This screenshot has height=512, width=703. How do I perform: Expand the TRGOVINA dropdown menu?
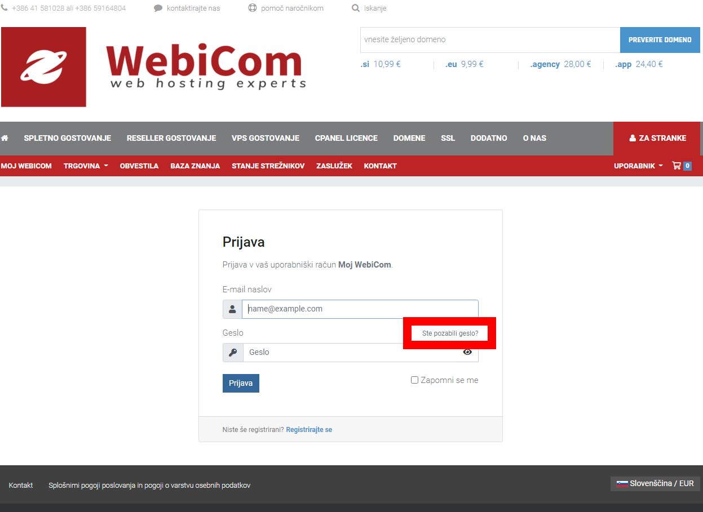click(x=86, y=166)
